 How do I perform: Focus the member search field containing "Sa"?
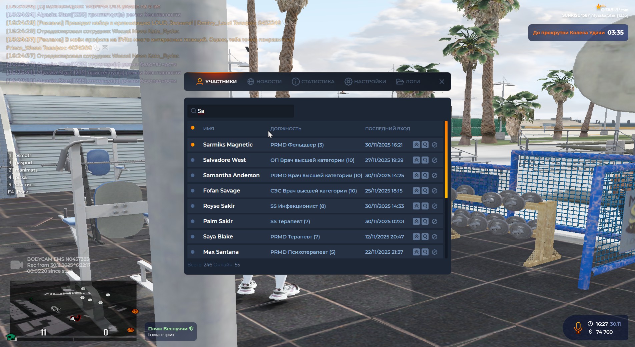coord(243,111)
